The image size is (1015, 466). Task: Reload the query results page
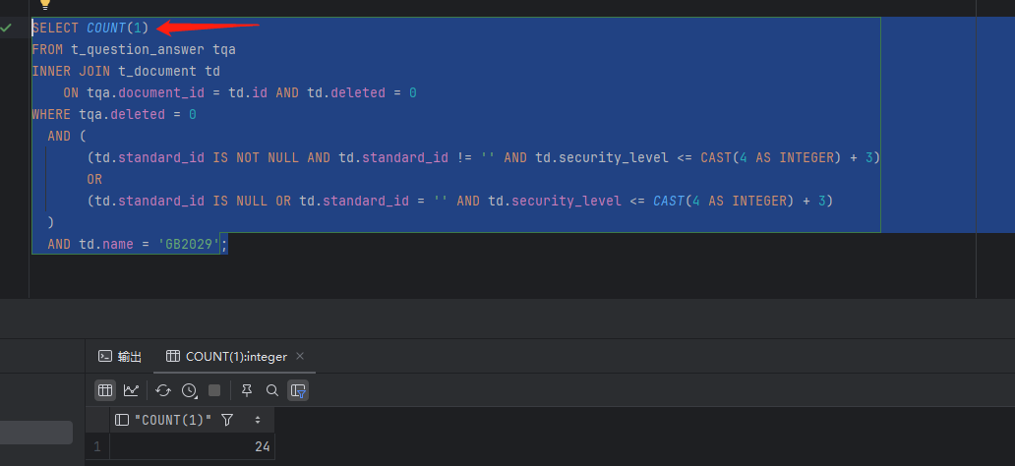163,390
